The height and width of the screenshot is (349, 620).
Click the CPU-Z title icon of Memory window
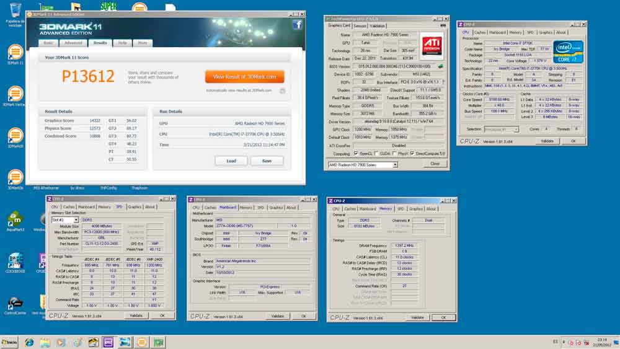[x=330, y=201]
